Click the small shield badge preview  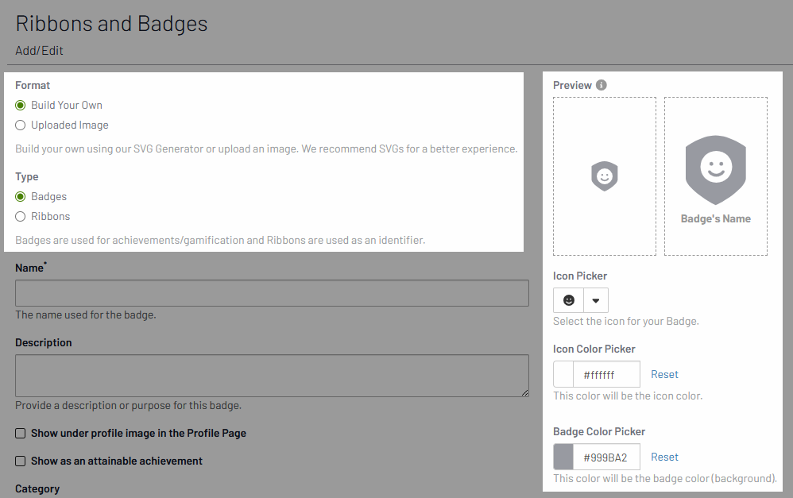(x=605, y=176)
